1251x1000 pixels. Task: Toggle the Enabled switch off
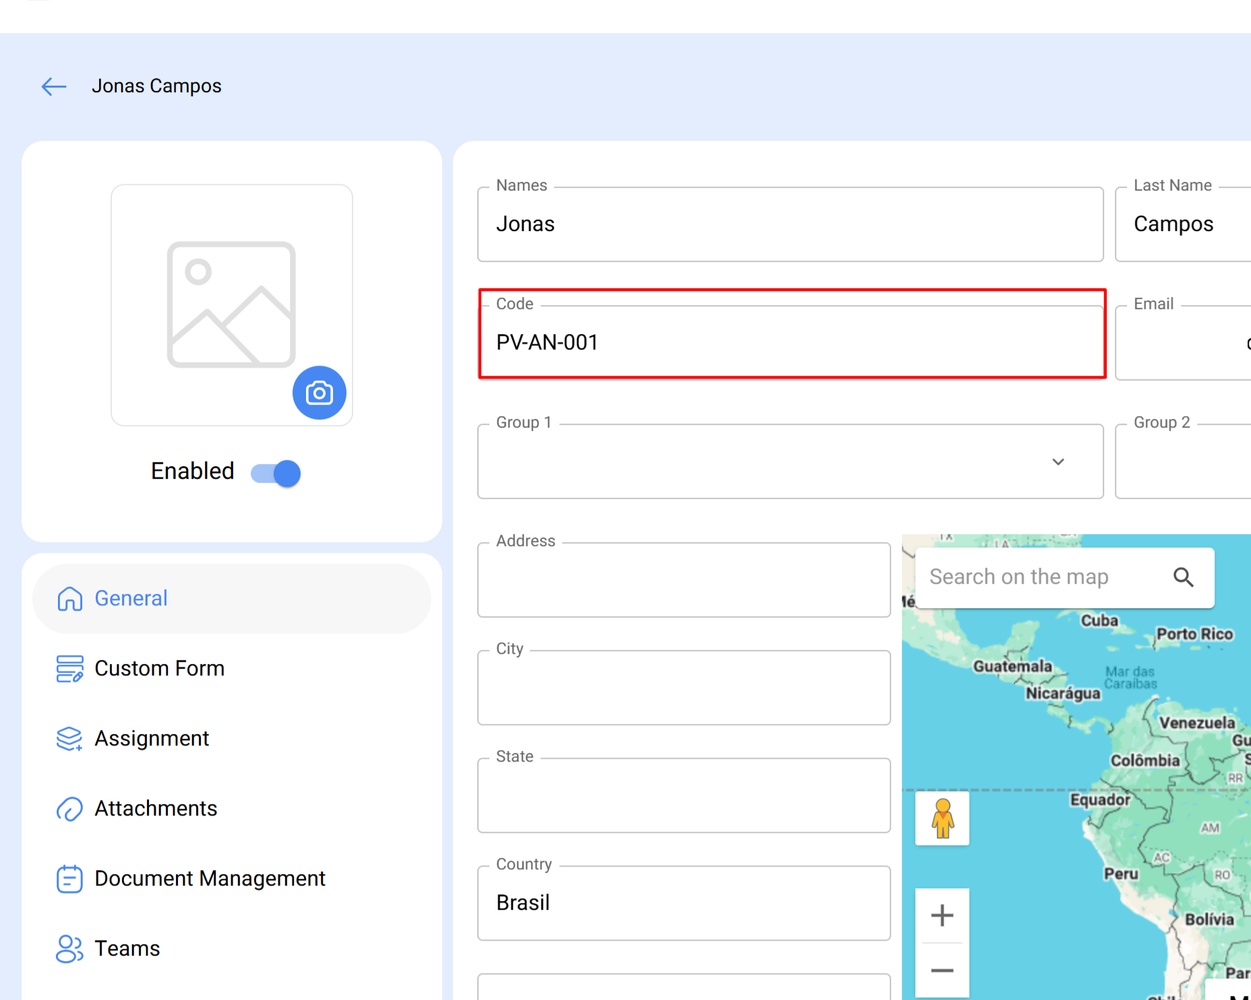[276, 473]
